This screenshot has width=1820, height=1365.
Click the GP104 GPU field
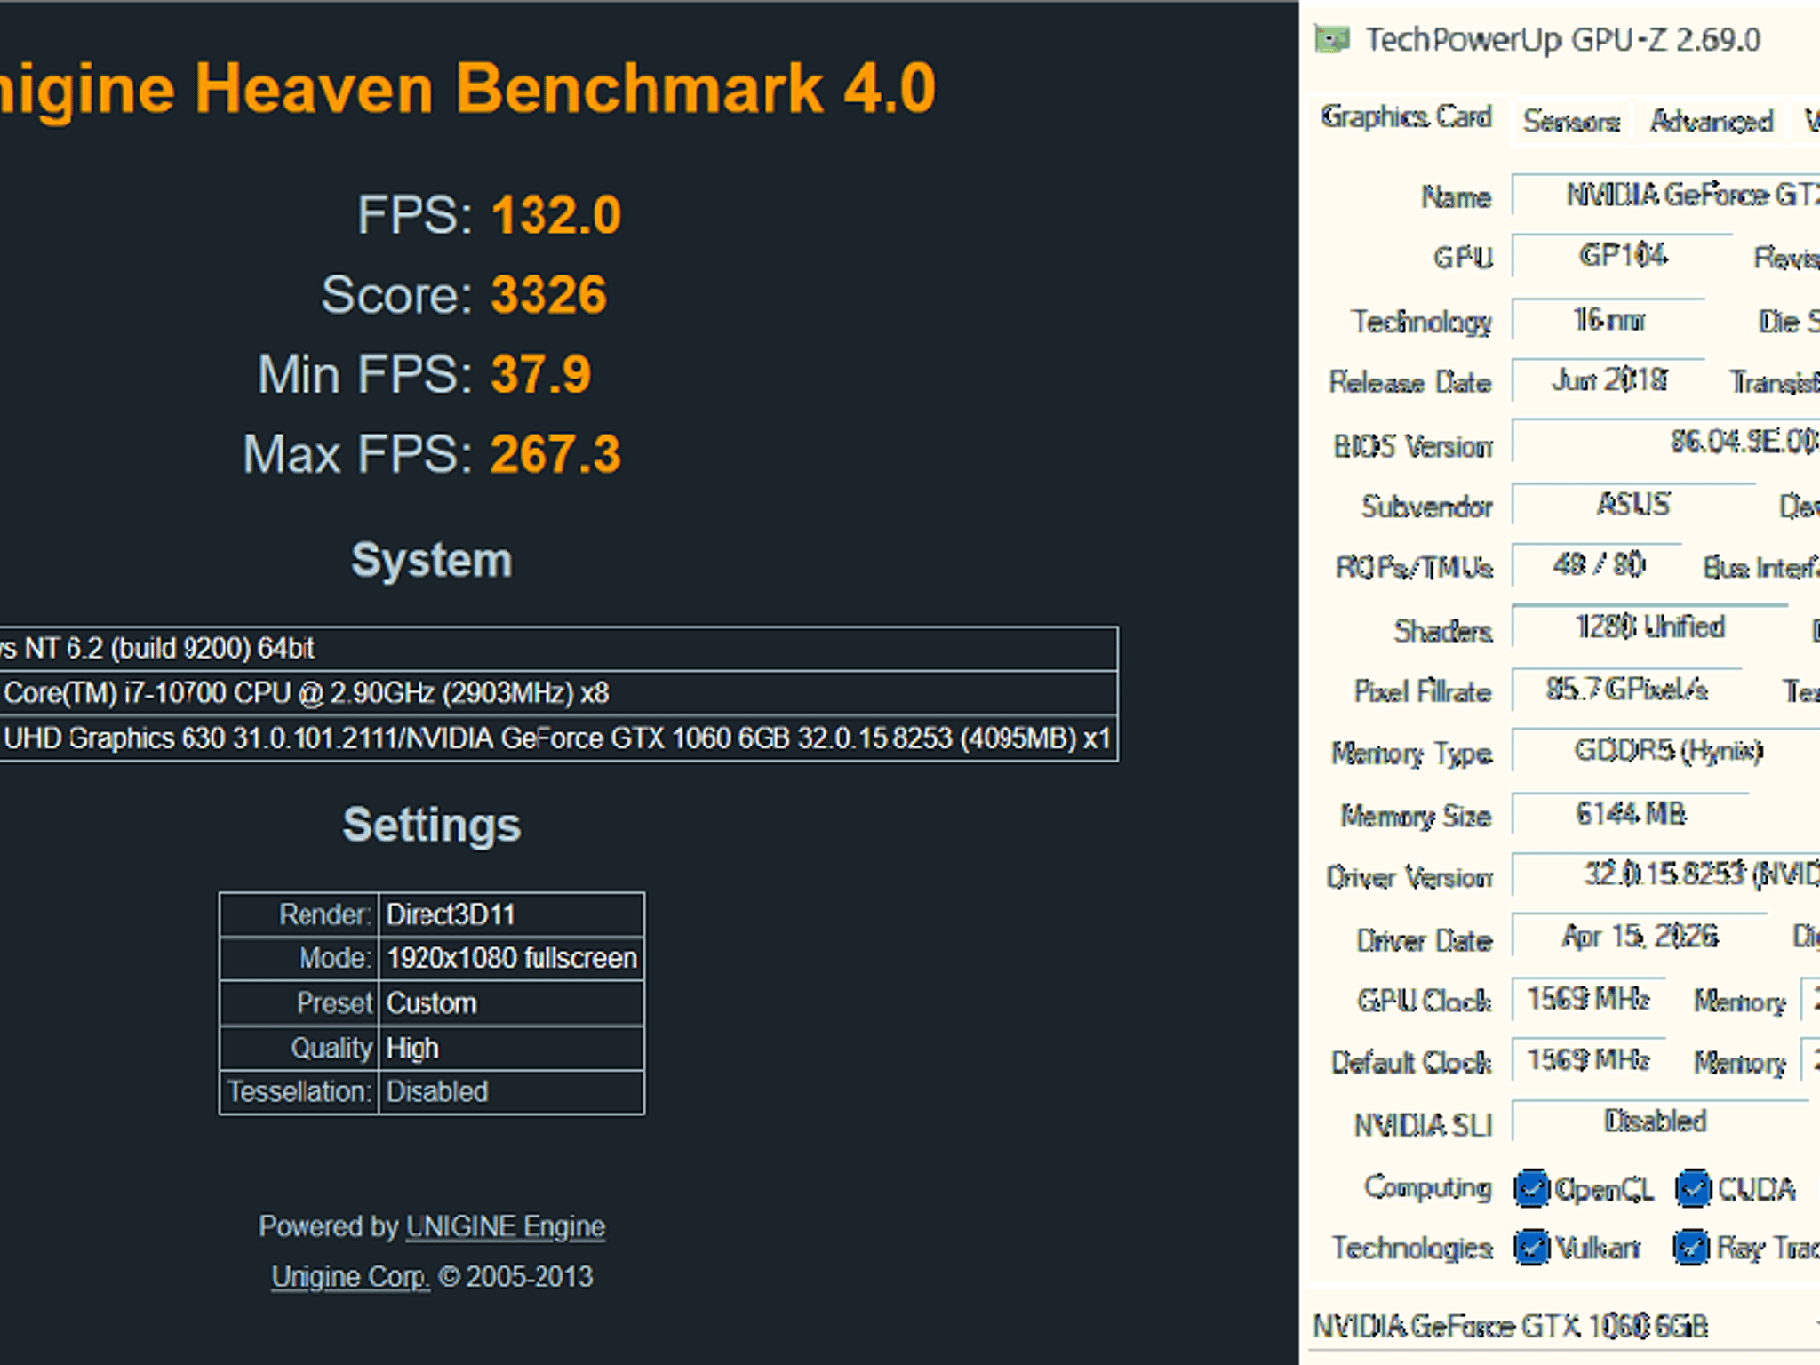pos(1623,256)
